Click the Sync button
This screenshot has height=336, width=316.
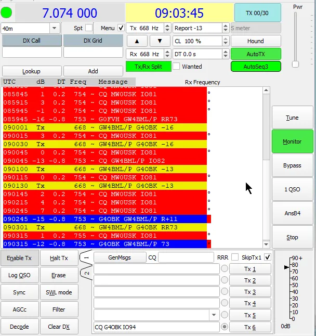[x=20, y=292]
